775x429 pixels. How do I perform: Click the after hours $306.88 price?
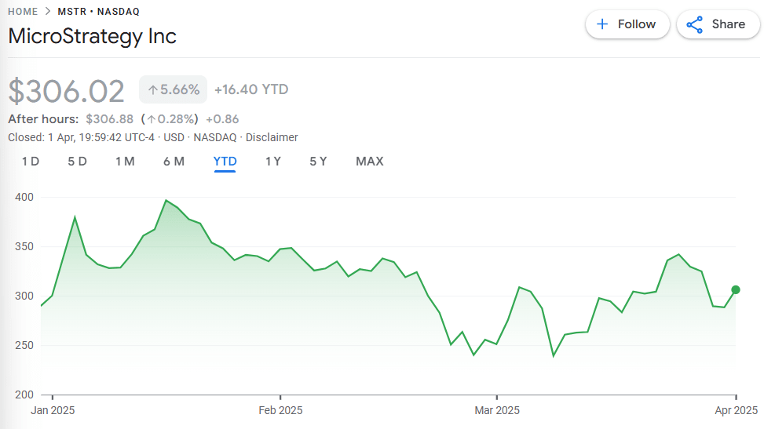click(110, 119)
